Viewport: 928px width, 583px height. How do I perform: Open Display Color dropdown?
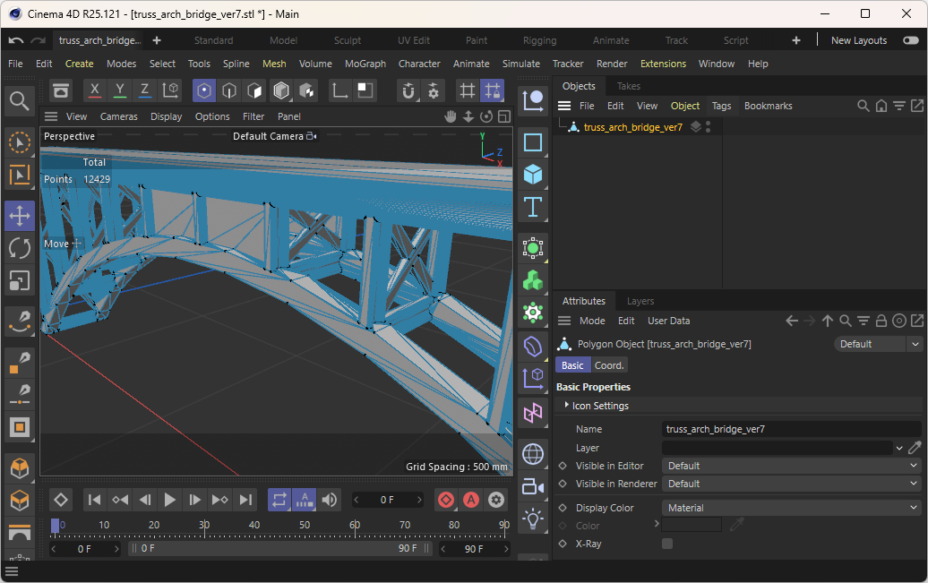tap(791, 508)
